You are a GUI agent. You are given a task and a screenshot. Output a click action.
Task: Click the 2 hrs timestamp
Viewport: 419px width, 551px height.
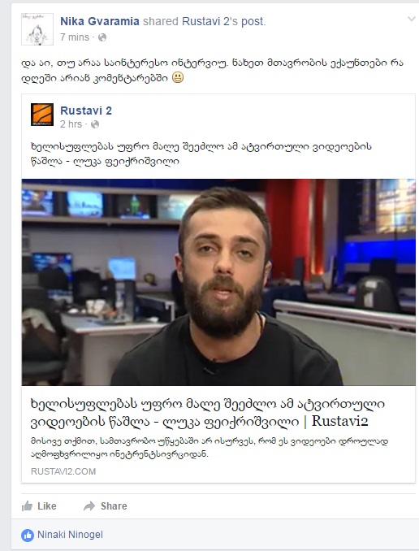point(71,124)
